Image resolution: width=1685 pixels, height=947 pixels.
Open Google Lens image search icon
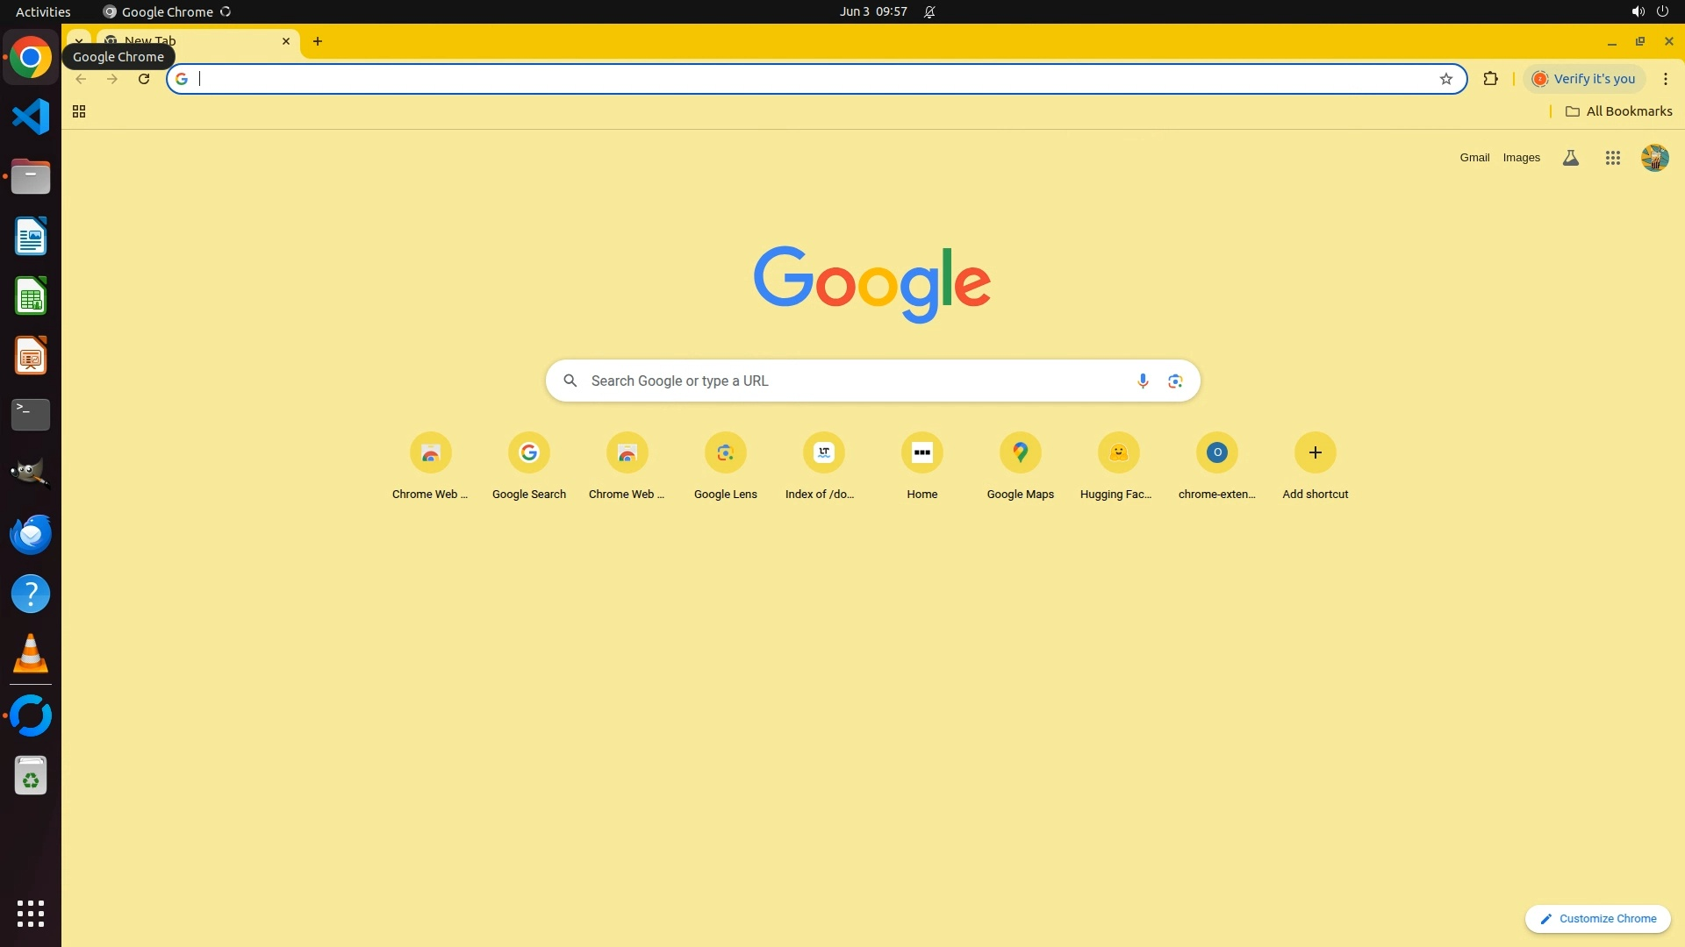[1175, 381]
